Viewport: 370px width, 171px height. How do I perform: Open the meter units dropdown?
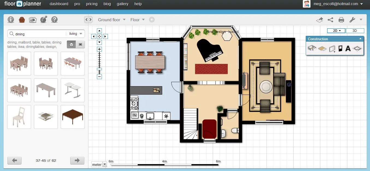click(x=99, y=164)
